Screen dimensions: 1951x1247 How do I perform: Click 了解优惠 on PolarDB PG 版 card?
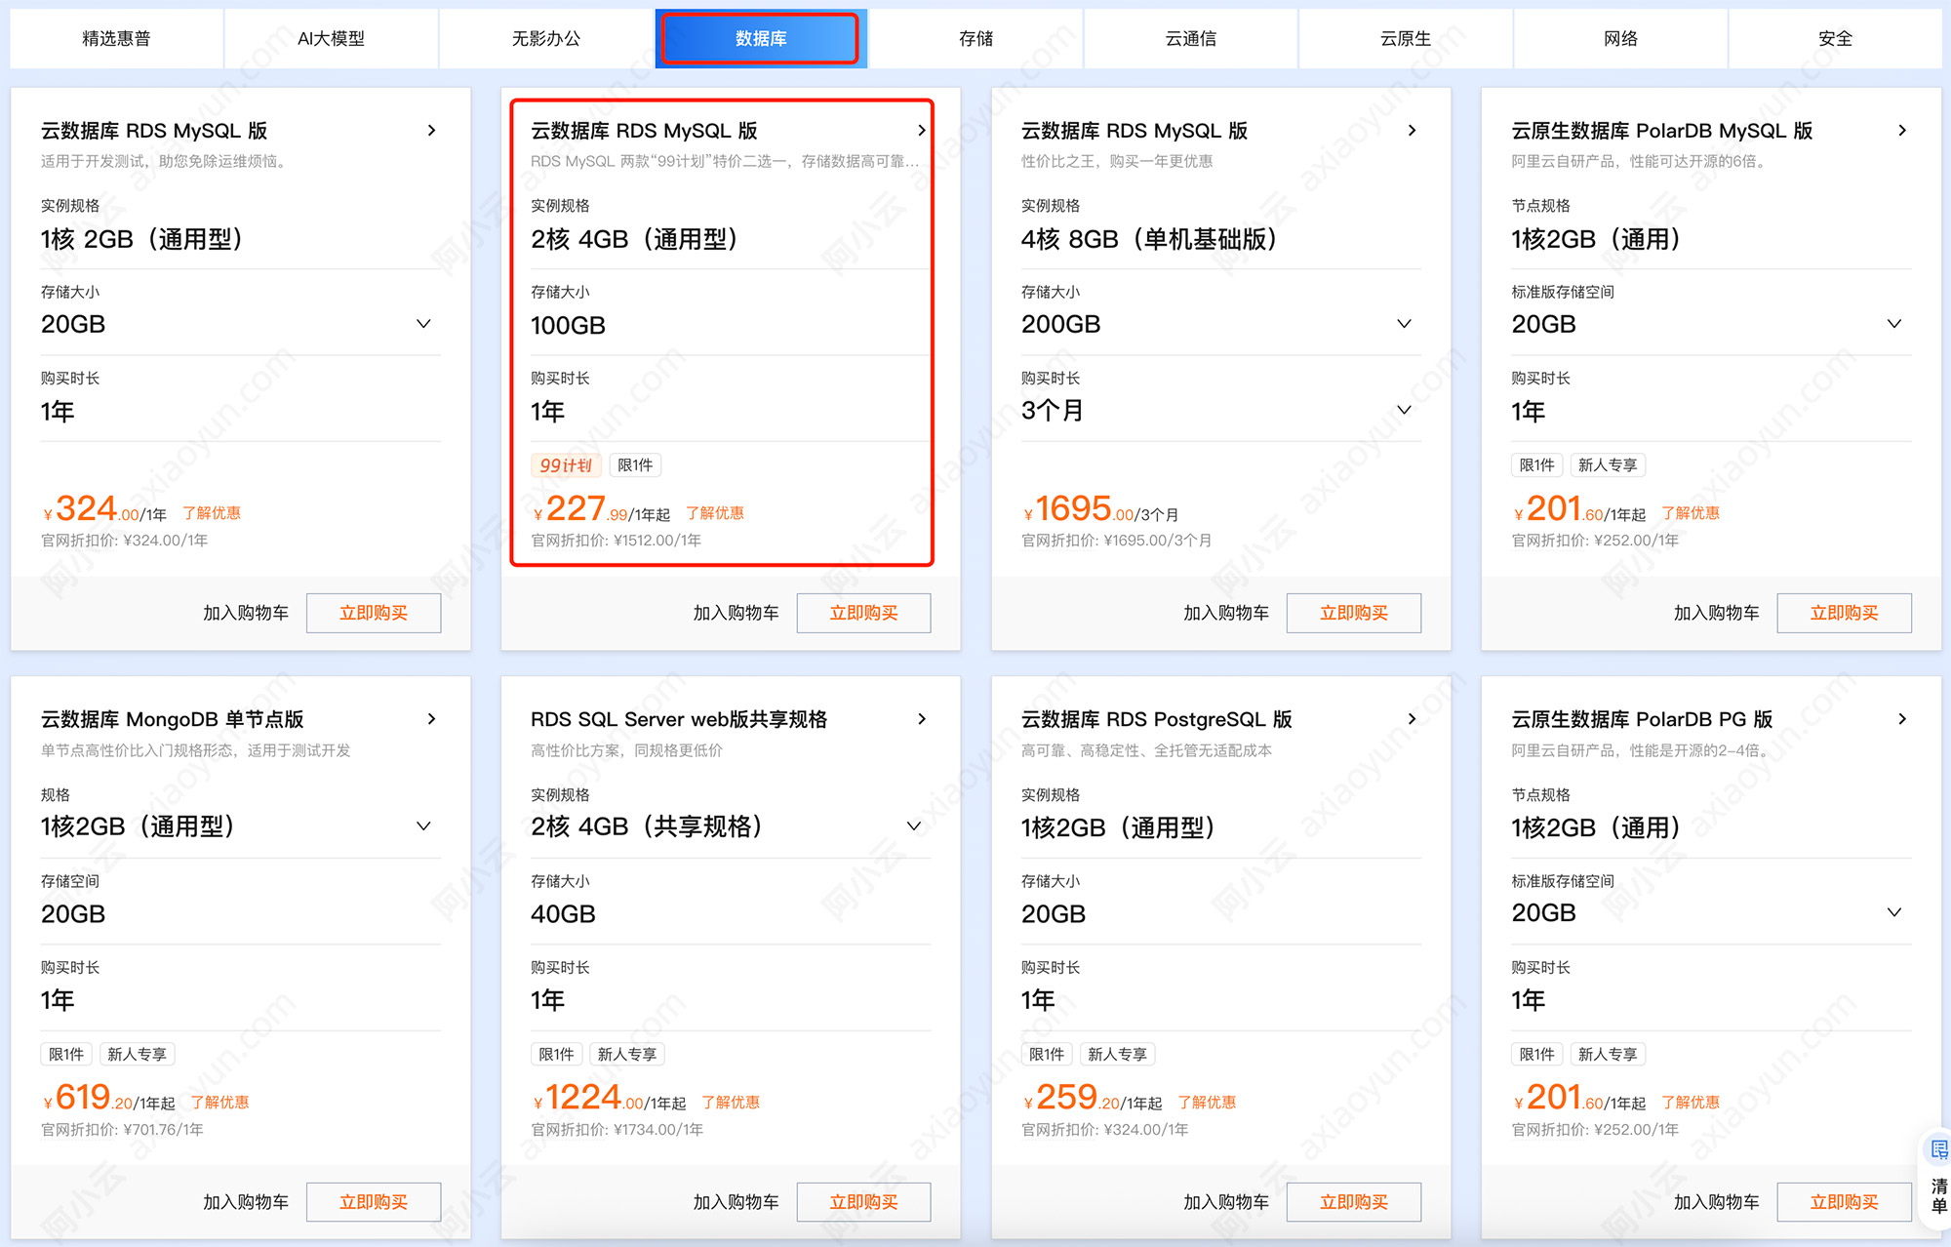1691,1102
